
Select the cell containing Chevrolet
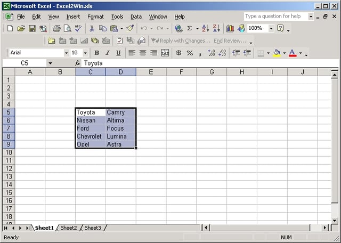[x=91, y=136]
